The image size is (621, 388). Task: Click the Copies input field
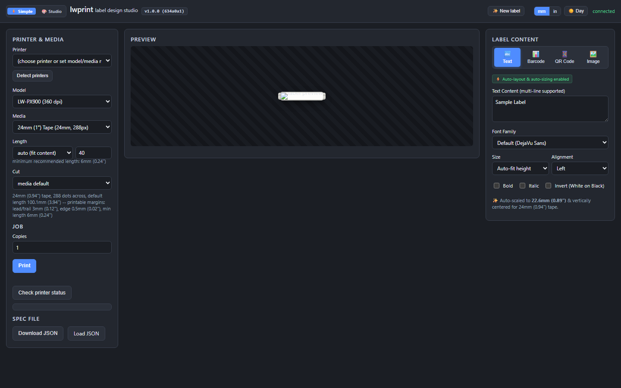[62, 247]
